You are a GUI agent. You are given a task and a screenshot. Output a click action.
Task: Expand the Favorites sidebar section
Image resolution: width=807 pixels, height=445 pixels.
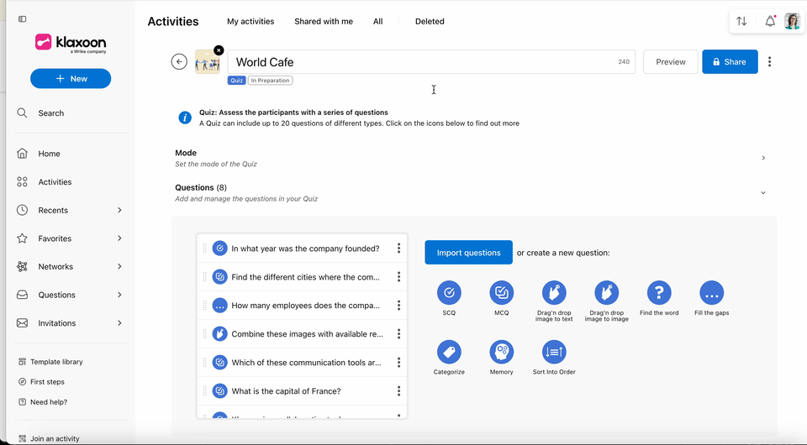pyautogui.click(x=119, y=238)
